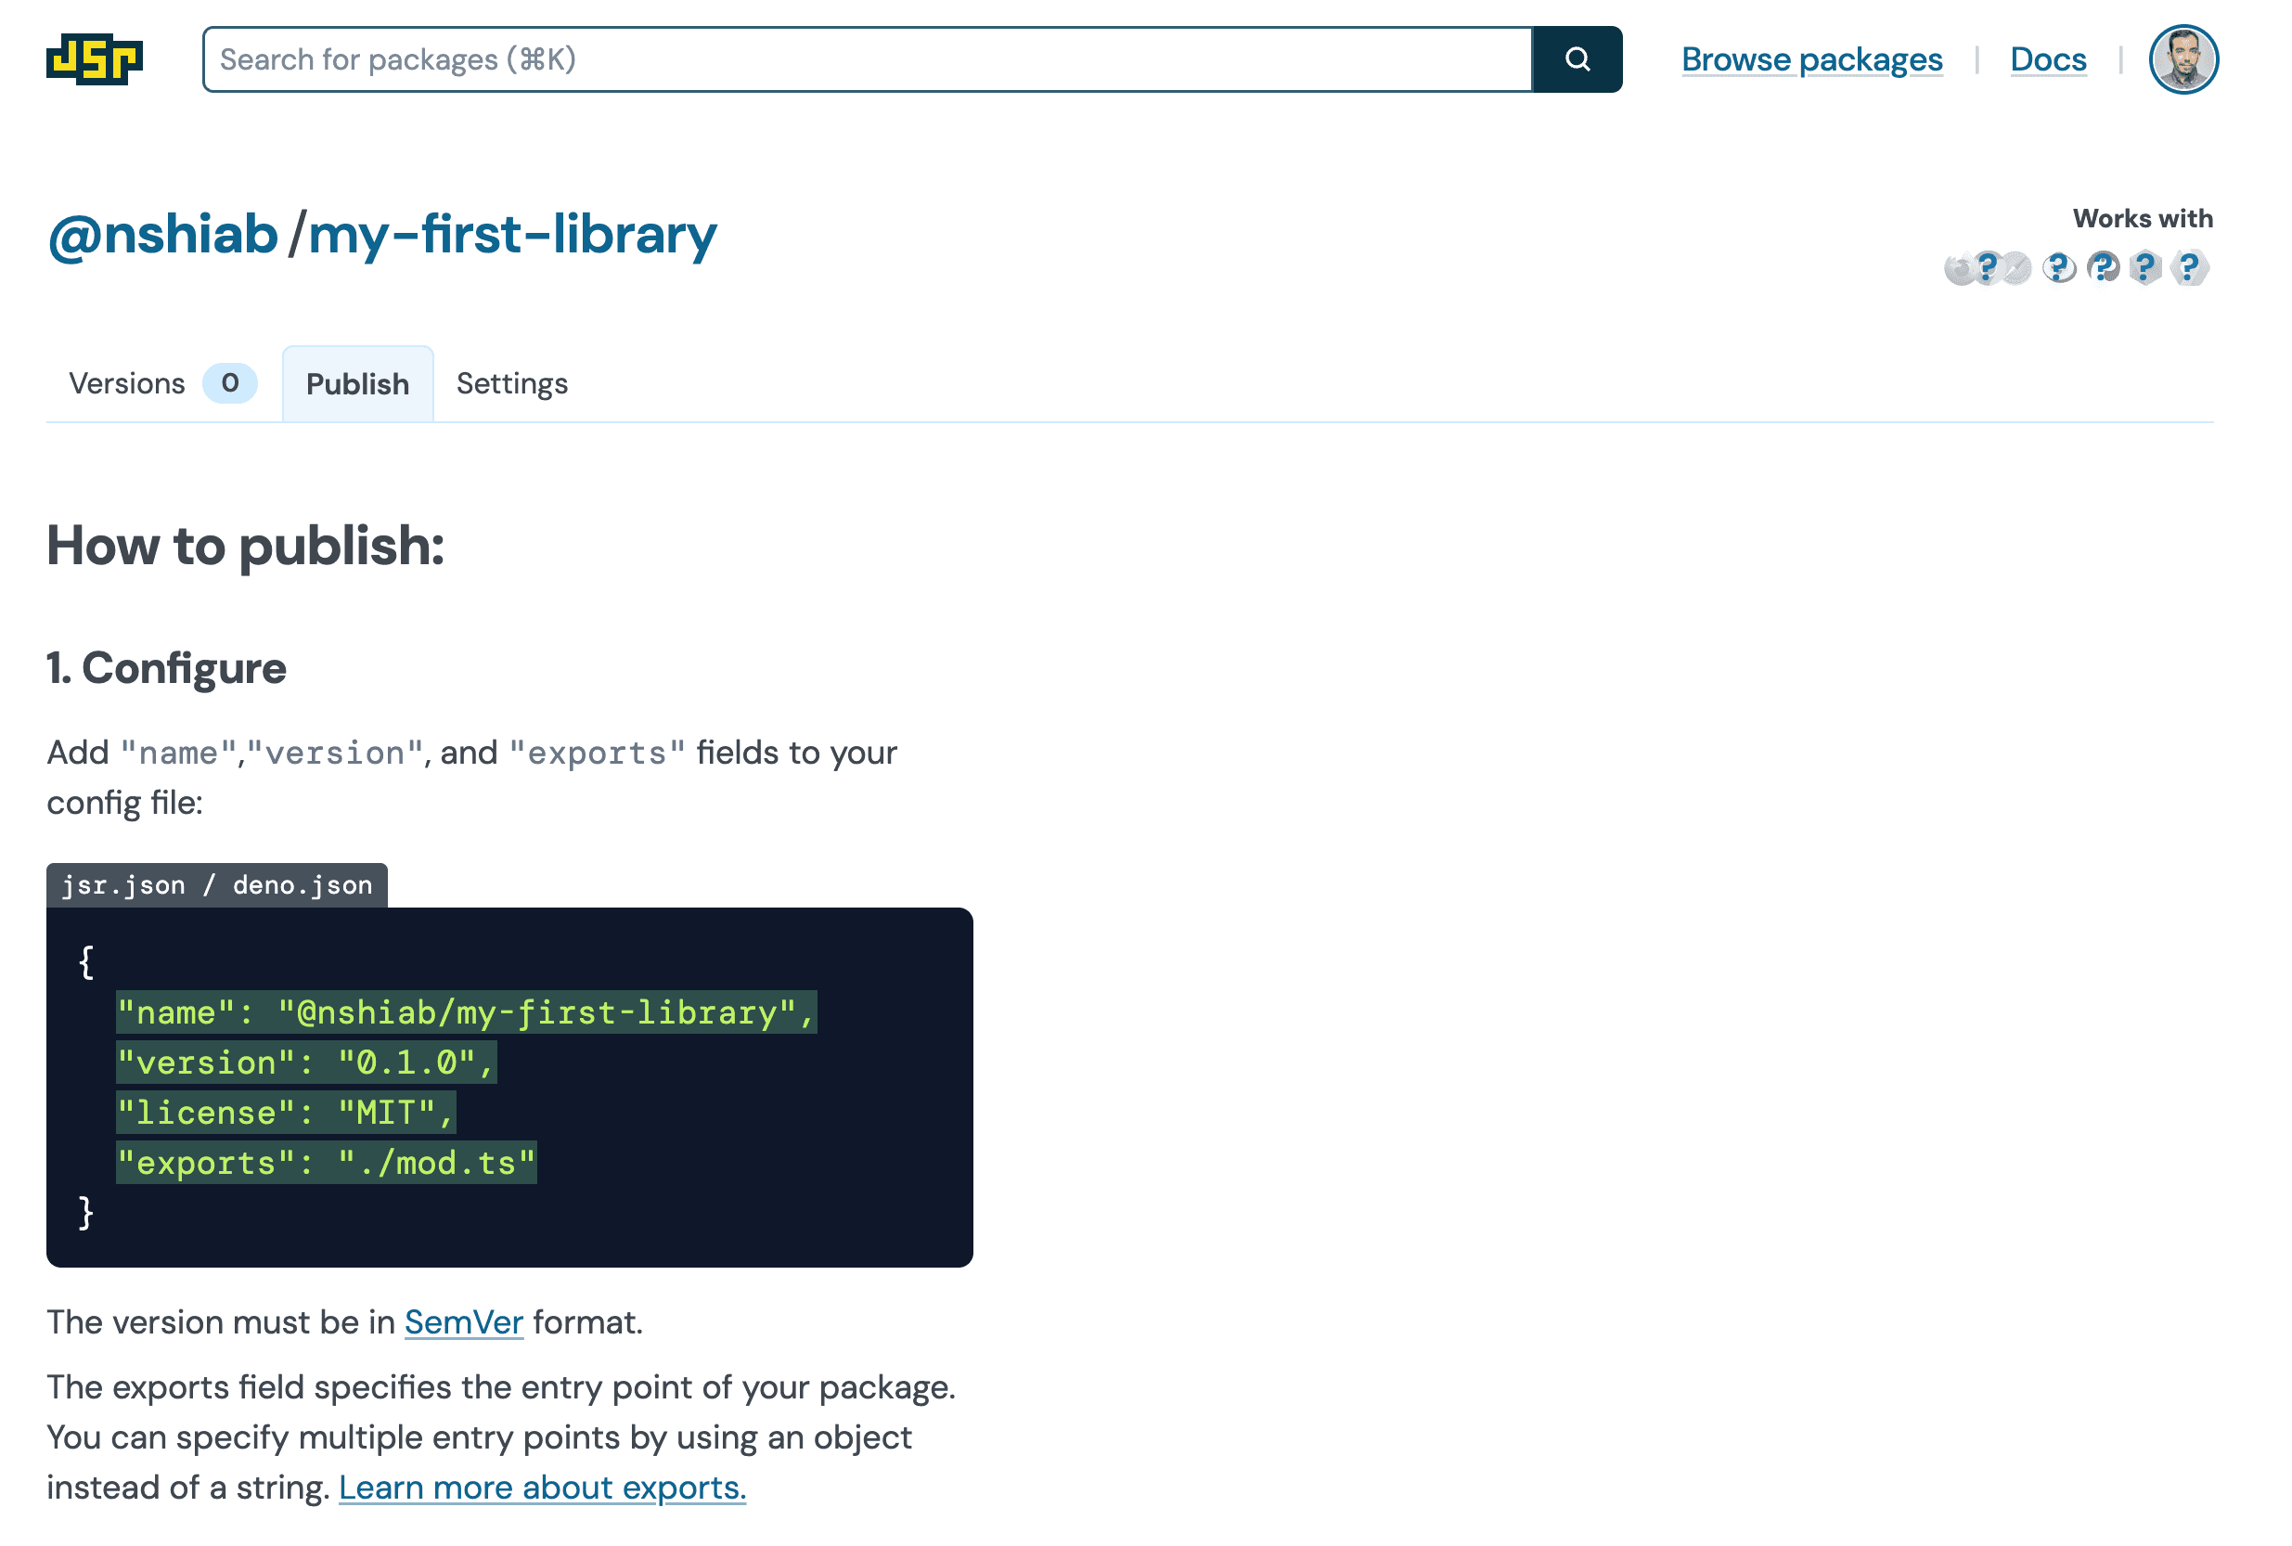Click the versions count badge 0
Screen dimensions: 2292x1546
tap(230, 383)
